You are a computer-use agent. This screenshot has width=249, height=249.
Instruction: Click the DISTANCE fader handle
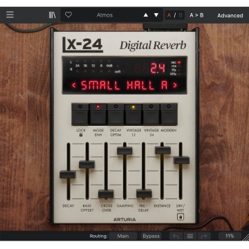(x=163, y=150)
